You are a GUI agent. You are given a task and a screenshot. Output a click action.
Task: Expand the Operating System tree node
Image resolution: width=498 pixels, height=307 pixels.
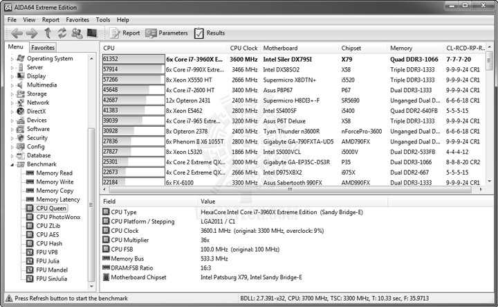pyautogui.click(x=12, y=59)
